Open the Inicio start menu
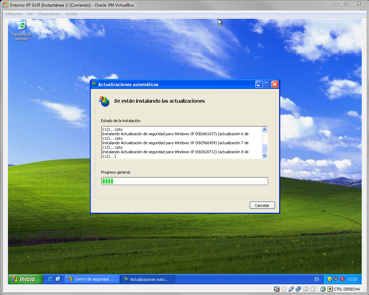Image resolution: width=369 pixels, height=295 pixels. tap(26, 279)
